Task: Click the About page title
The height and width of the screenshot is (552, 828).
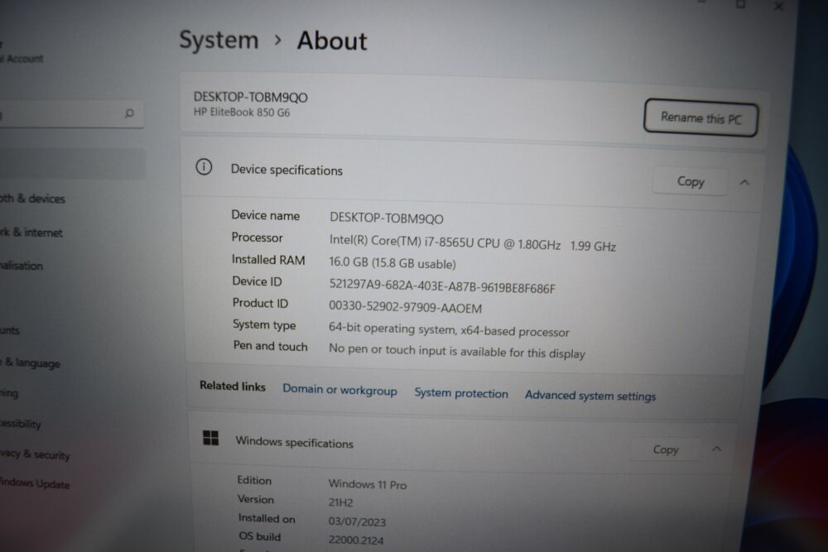Action: point(332,41)
